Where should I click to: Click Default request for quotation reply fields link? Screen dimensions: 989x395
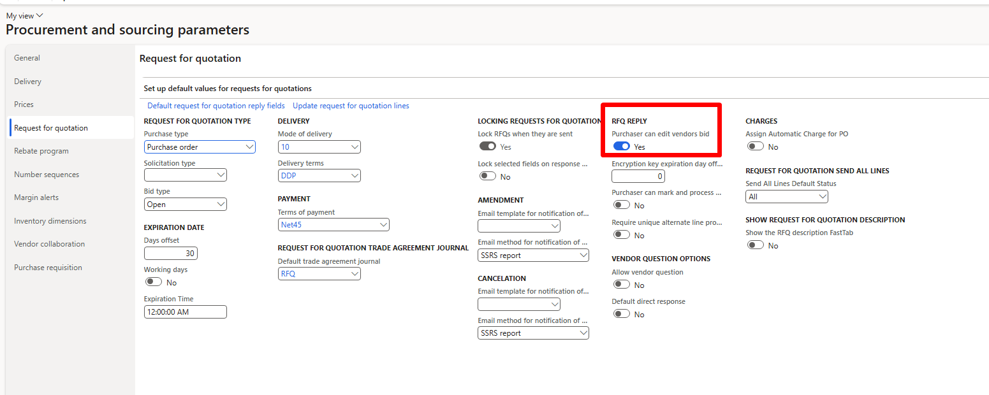(x=216, y=106)
